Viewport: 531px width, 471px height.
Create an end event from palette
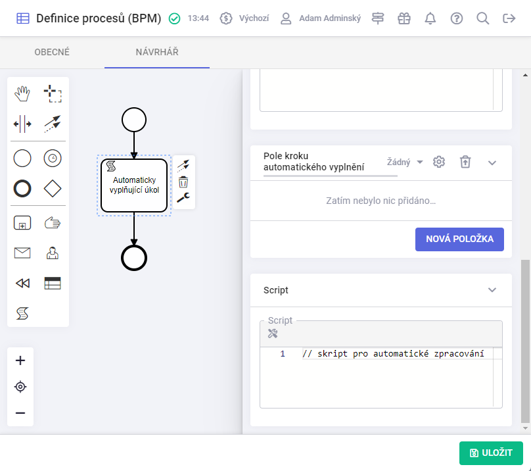tap(22, 189)
